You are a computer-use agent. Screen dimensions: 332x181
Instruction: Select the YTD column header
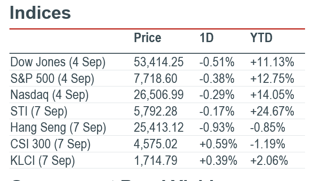click(x=261, y=38)
